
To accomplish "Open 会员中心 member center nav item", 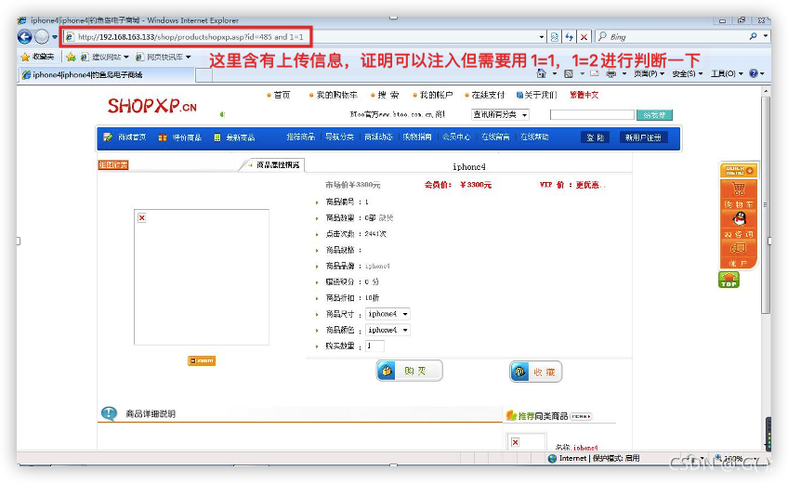I will coord(456,137).
